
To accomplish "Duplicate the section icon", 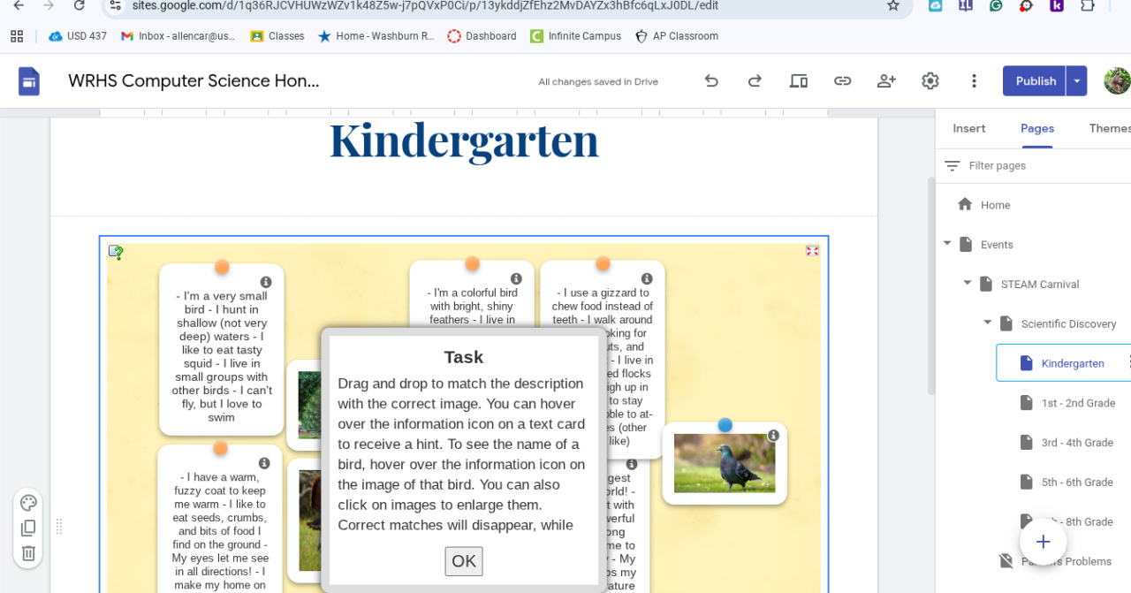I will [x=28, y=528].
